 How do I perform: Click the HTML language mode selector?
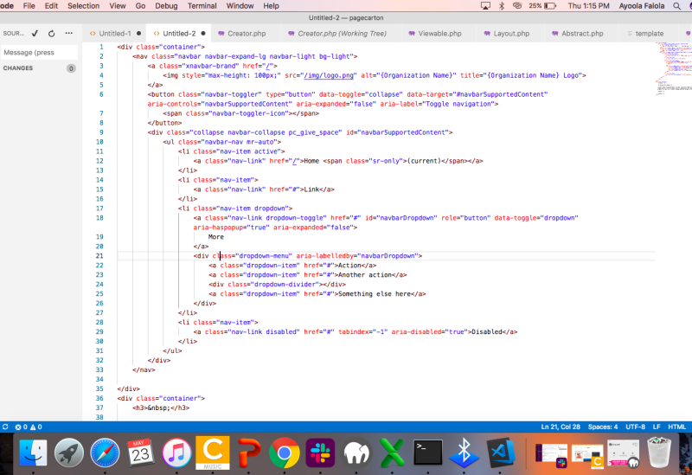point(676,427)
